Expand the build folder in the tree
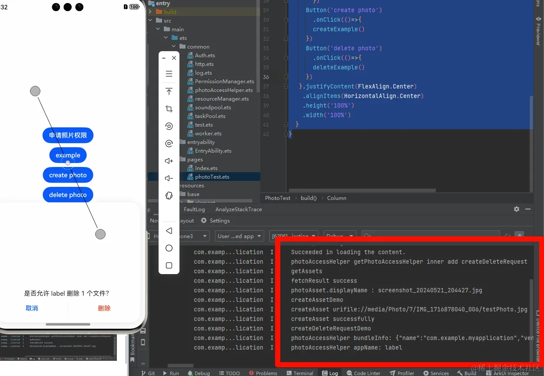 (x=150, y=12)
